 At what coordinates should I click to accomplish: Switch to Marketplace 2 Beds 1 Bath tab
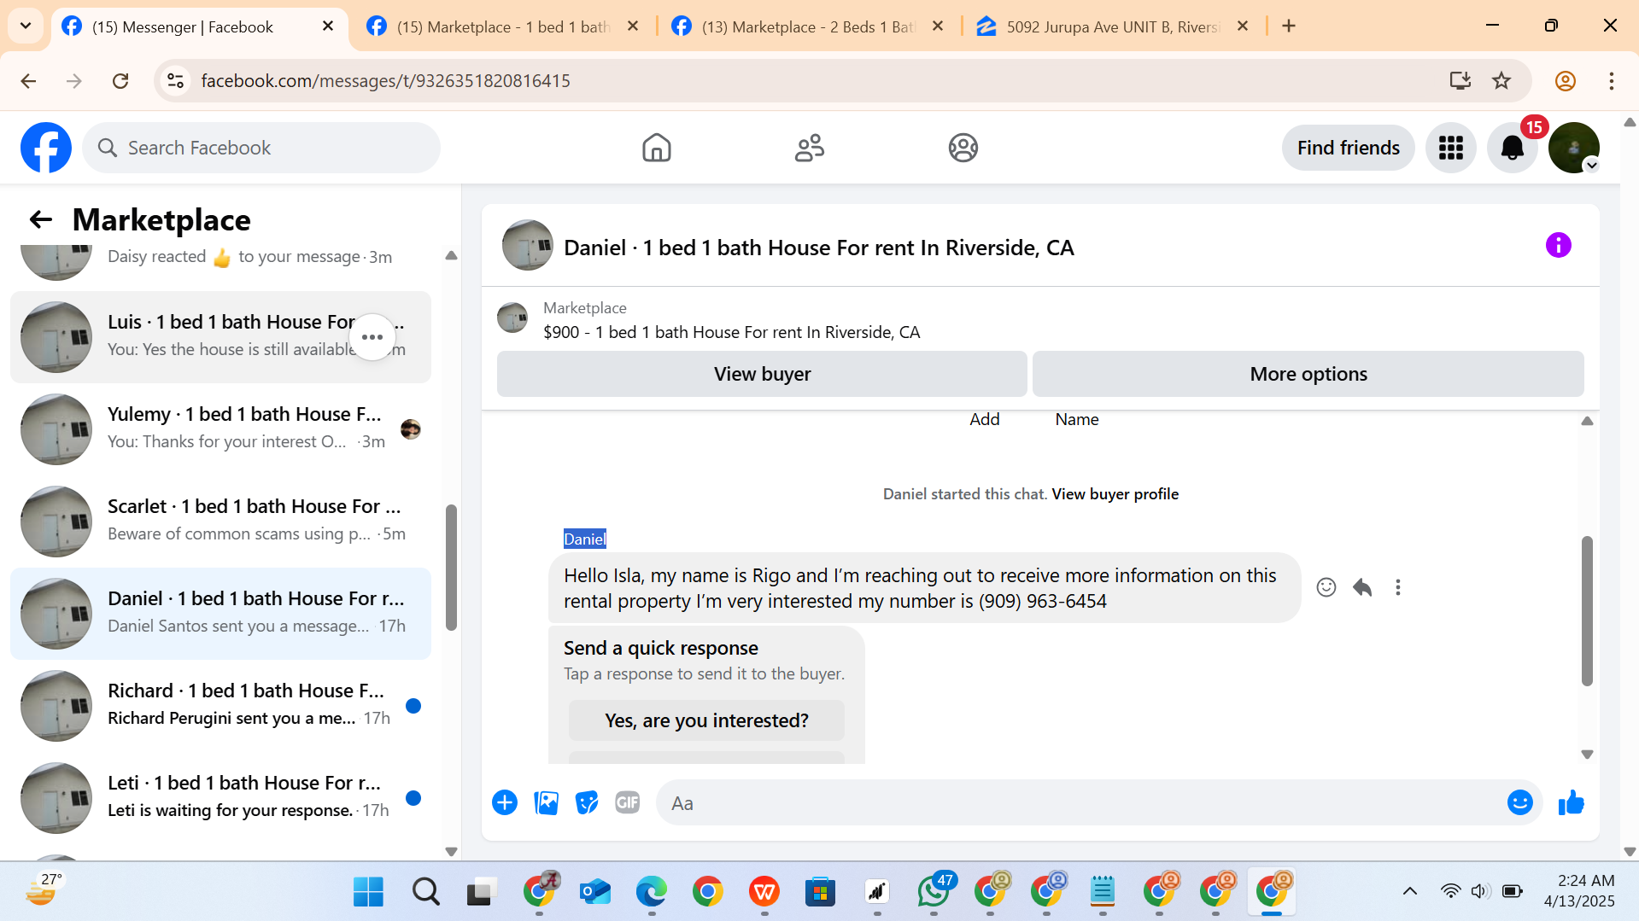808,26
